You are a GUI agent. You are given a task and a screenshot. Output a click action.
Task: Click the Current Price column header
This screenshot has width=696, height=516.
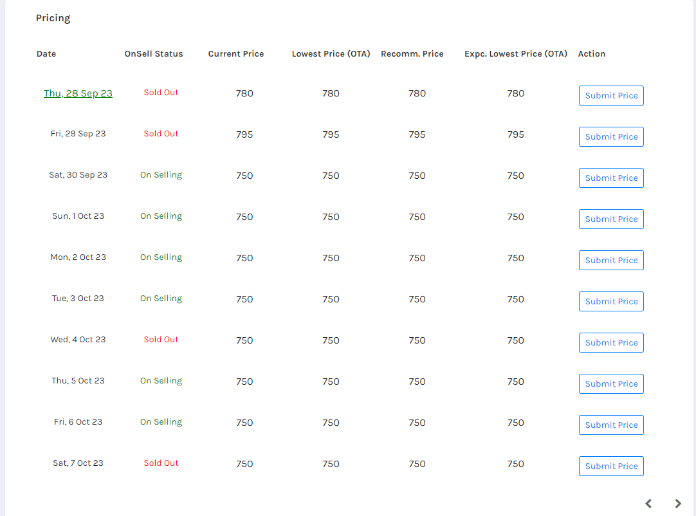click(236, 54)
